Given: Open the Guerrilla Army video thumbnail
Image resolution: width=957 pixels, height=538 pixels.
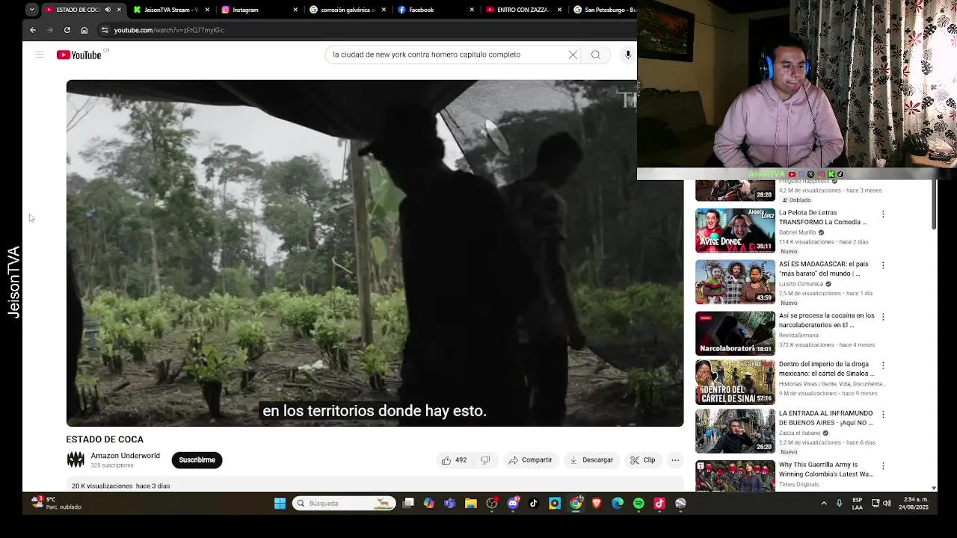Looking at the screenshot, I should 735,476.
